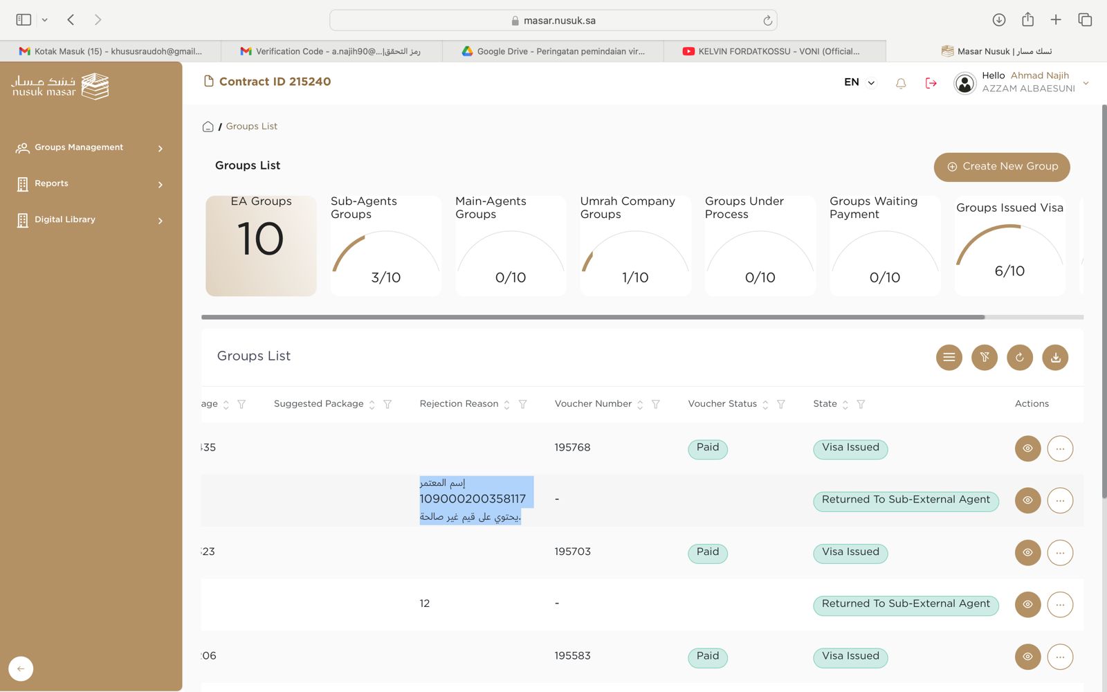Click the horizontal scrollbar under group cards

tap(592, 317)
